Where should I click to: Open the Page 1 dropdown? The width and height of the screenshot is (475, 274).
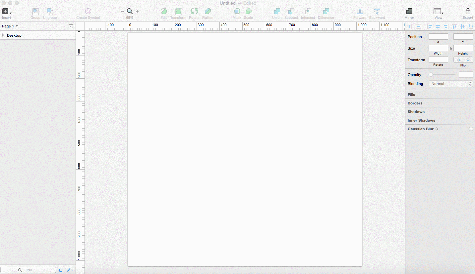click(10, 26)
